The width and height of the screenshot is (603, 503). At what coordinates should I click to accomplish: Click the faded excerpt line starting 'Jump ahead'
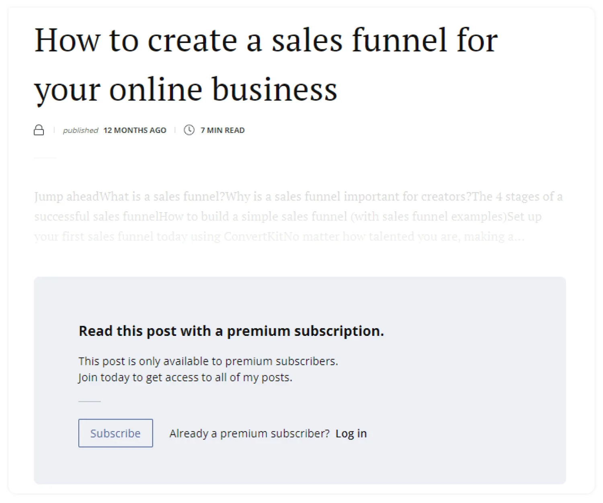tap(298, 196)
